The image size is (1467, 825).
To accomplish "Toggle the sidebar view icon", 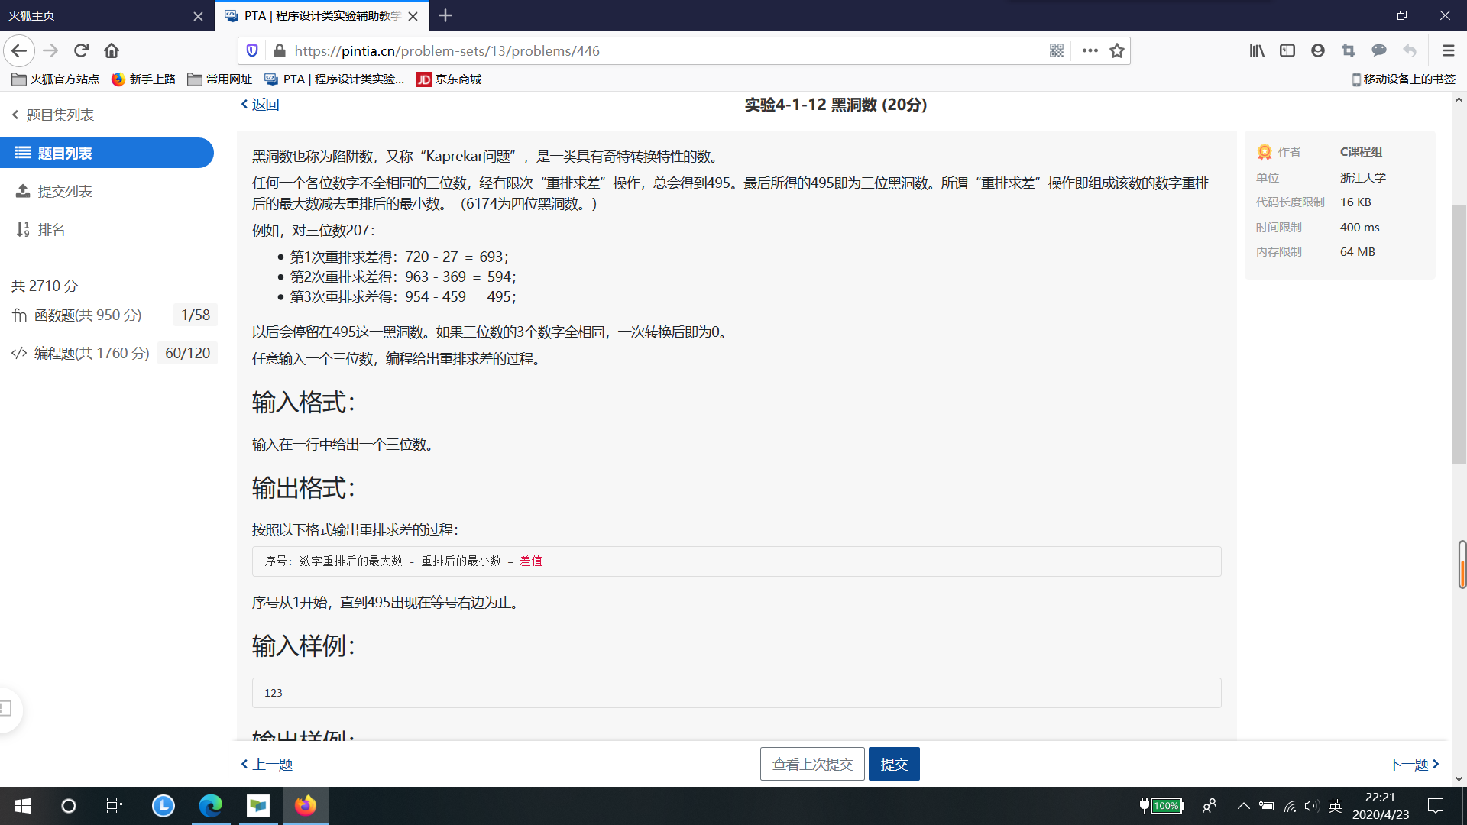I will point(1287,50).
